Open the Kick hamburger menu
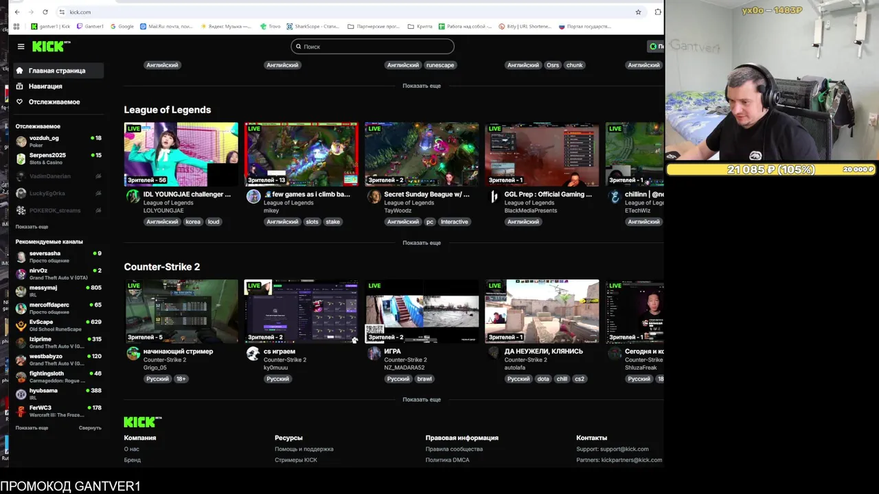 coord(21,47)
